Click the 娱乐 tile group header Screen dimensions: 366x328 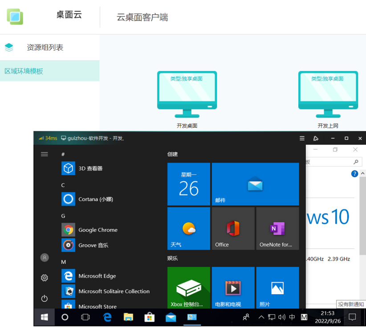tap(172, 258)
